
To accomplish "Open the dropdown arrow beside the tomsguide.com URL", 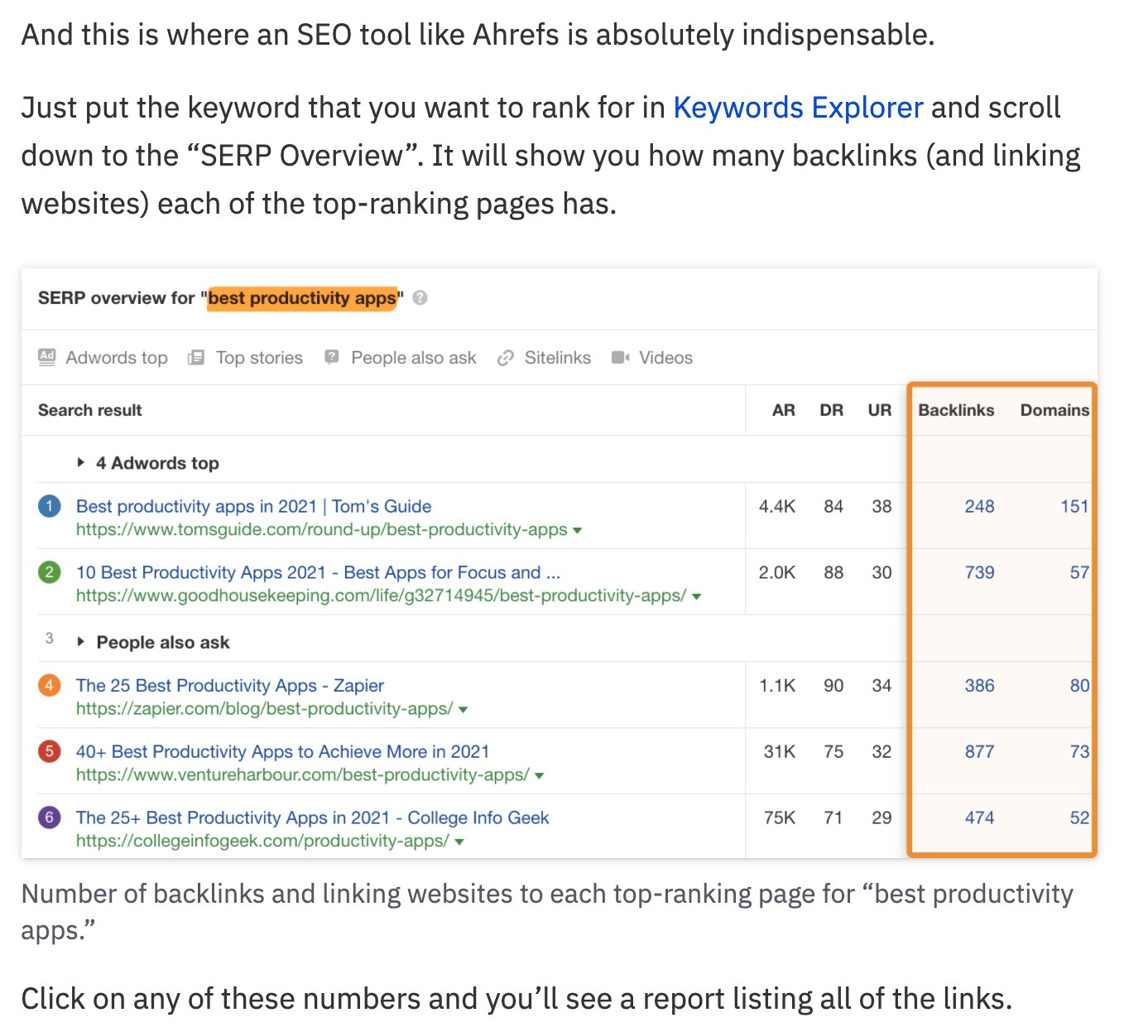I will tap(577, 529).
